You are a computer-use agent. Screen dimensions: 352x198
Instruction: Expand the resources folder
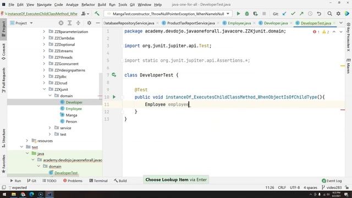point(27,141)
